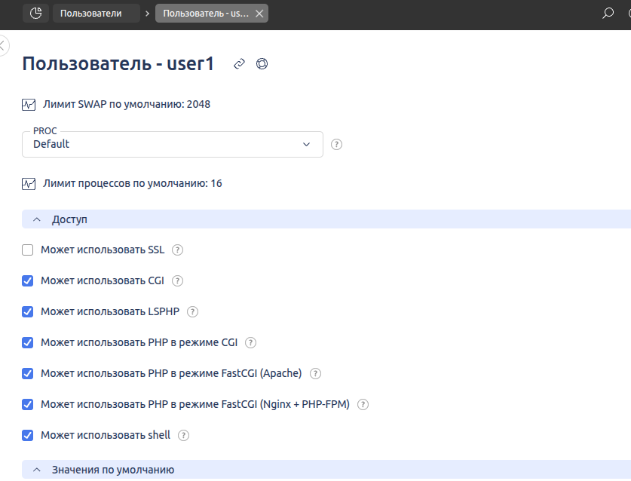
Task: Uncheck PHP в режиме FastCGI (Apache)
Action: [28, 373]
